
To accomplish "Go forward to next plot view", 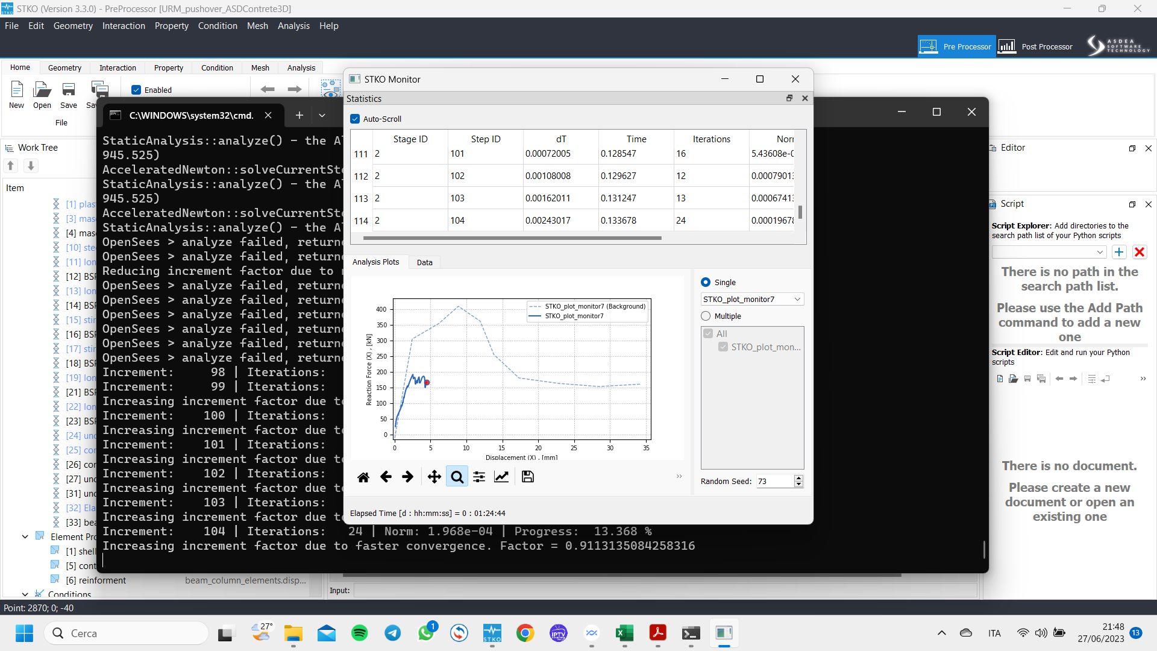I will click(x=408, y=477).
